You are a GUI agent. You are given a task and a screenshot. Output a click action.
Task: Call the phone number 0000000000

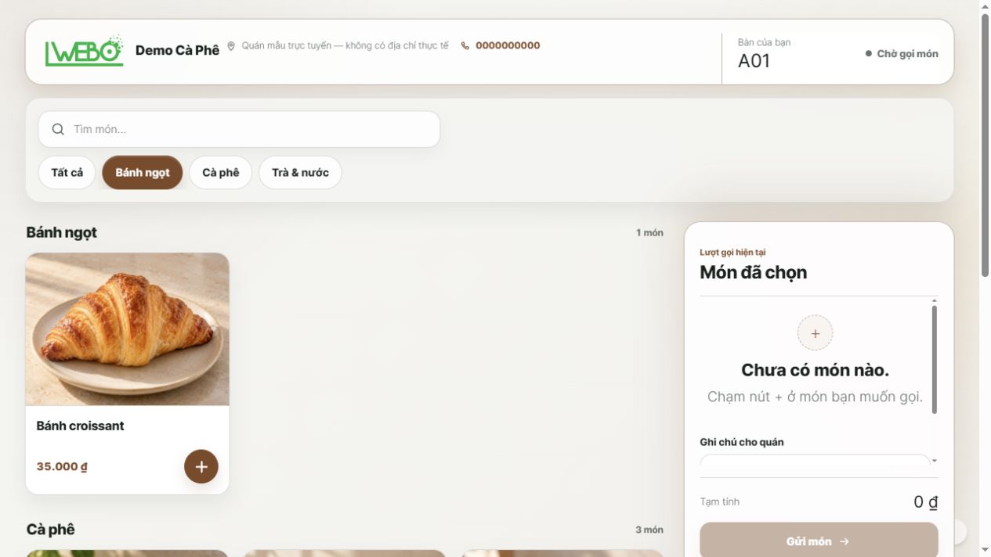tap(508, 45)
